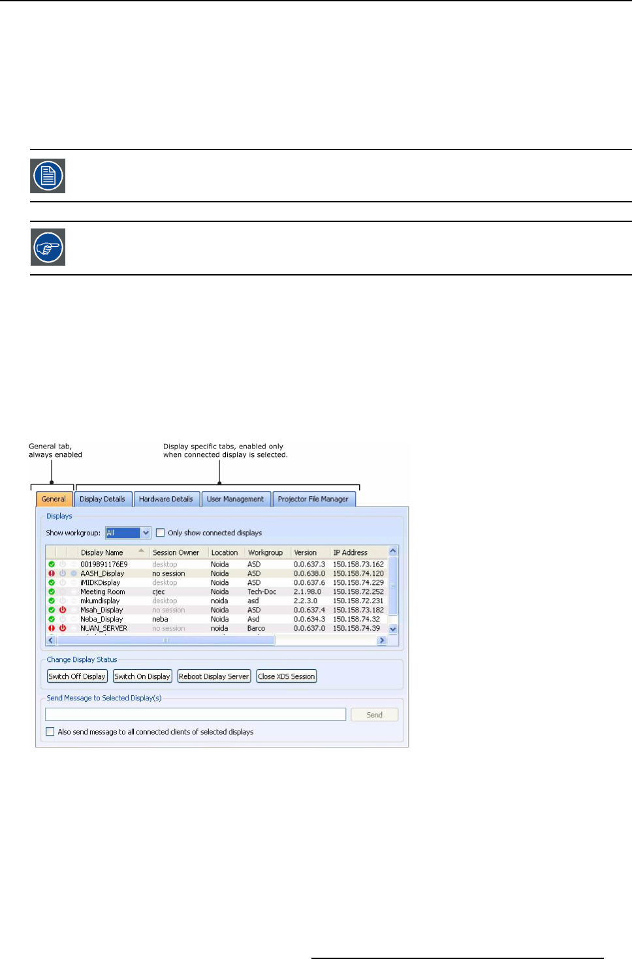
Task: Click IP address 150.158.72.252
Action: coord(358,591)
